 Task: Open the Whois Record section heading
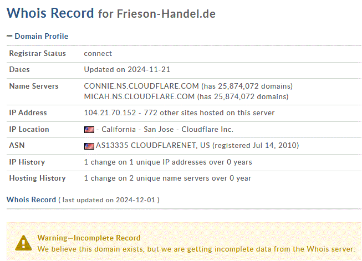31,199
